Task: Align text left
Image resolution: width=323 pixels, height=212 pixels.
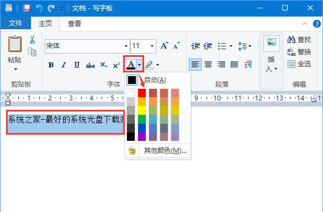Action: 195,65
